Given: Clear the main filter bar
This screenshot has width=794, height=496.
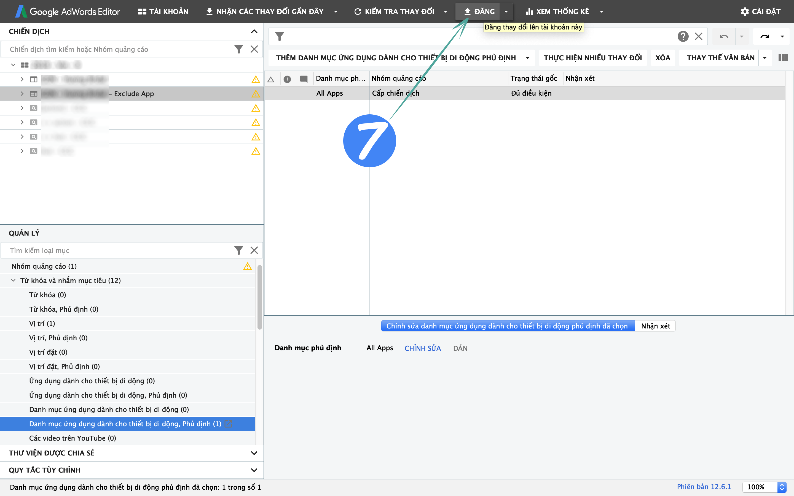Looking at the screenshot, I should pos(699,36).
